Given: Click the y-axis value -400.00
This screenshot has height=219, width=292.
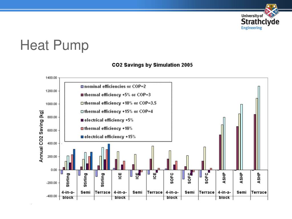Looking at the screenshot, I should [52, 196].
